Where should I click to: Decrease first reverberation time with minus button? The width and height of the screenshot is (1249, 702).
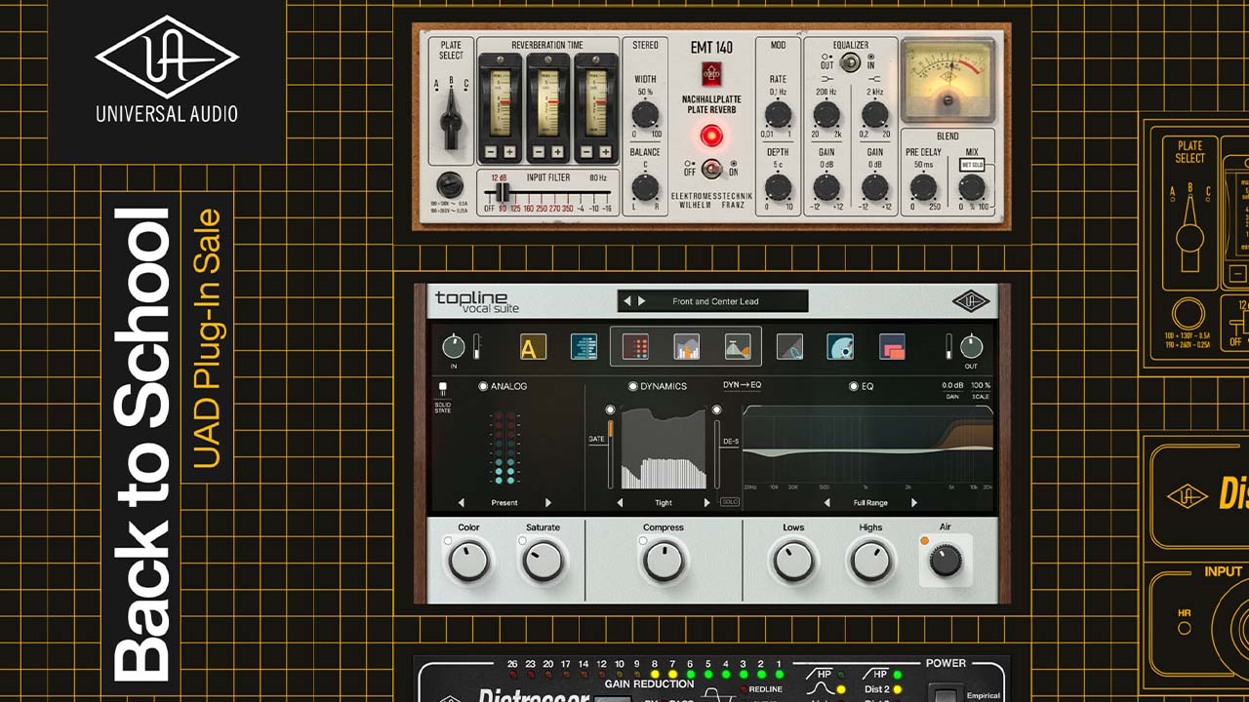[492, 152]
